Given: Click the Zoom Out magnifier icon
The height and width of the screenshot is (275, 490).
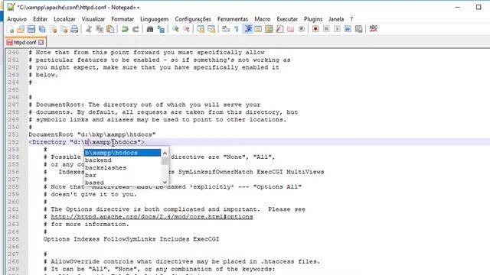Looking at the screenshot, I should click(186, 29).
